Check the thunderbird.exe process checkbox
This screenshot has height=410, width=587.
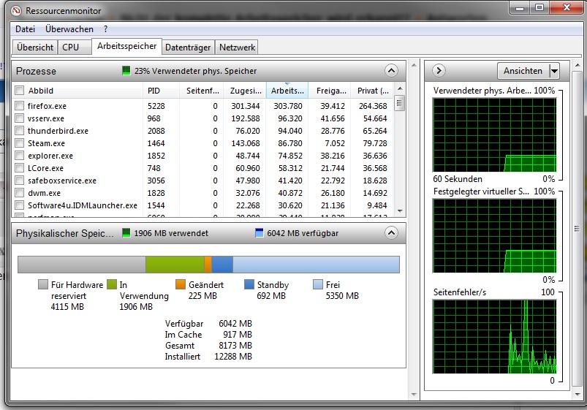[19, 131]
